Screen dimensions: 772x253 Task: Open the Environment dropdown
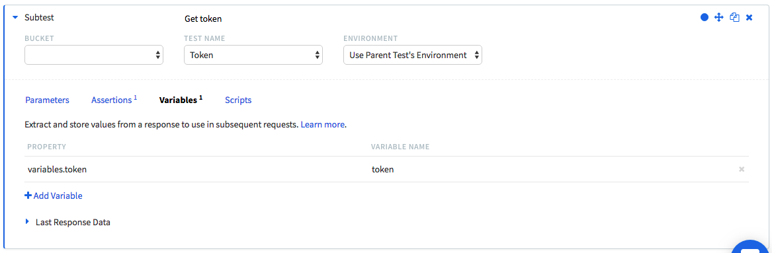pos(413,55)
